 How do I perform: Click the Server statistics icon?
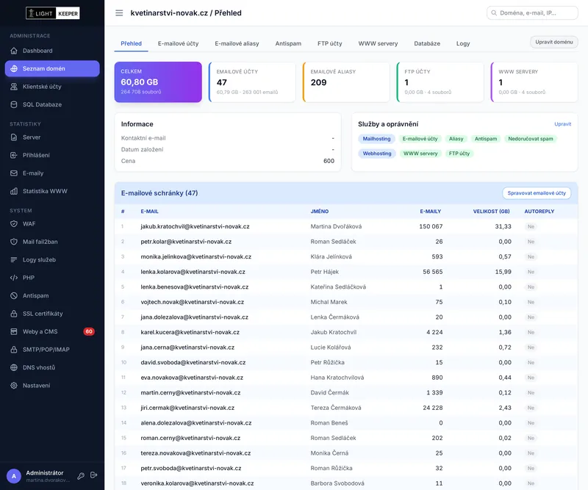click(14, 137)
